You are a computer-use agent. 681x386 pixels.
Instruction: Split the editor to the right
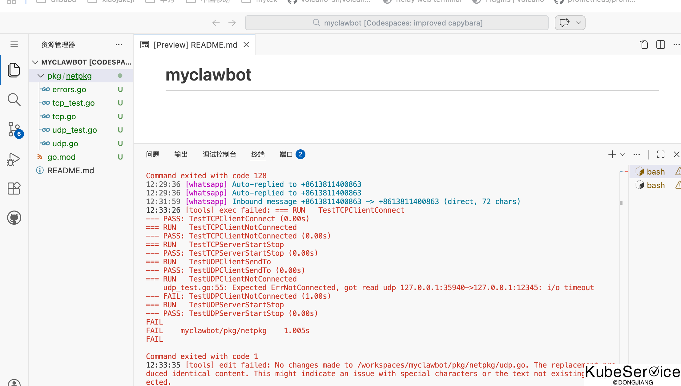coord(660,45)
